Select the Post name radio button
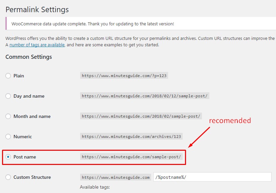 (x=8, y=157)
